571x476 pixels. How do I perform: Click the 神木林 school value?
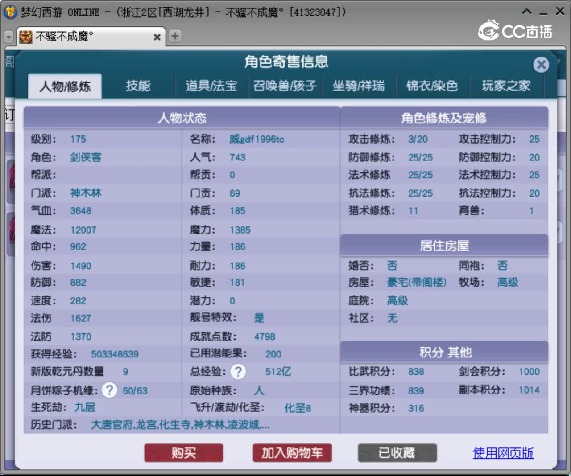coord(86,193)
